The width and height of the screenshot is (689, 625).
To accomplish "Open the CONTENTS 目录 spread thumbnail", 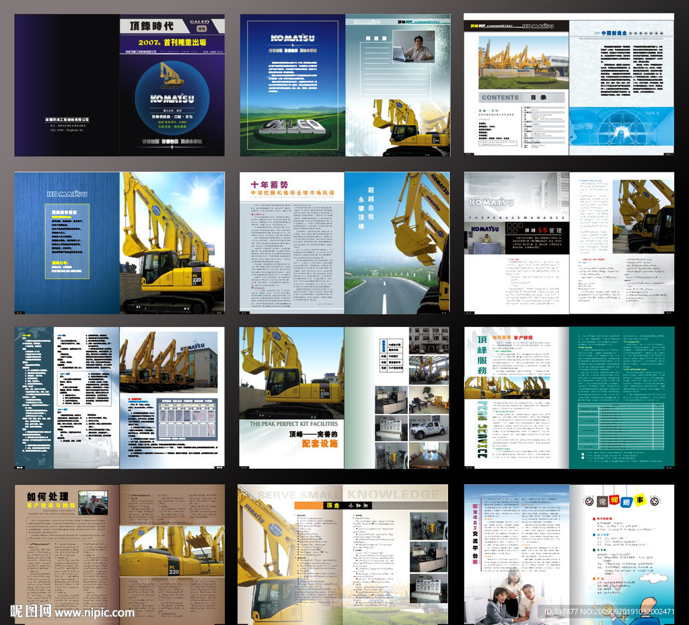I will (569, 84).
